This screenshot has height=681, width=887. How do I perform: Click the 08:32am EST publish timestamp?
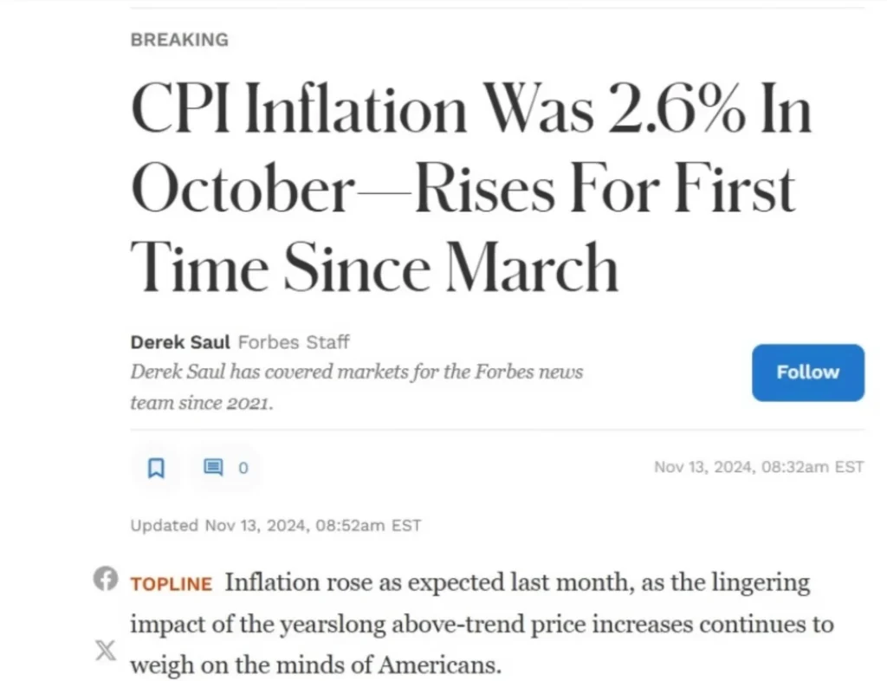[x=758, y=467]
